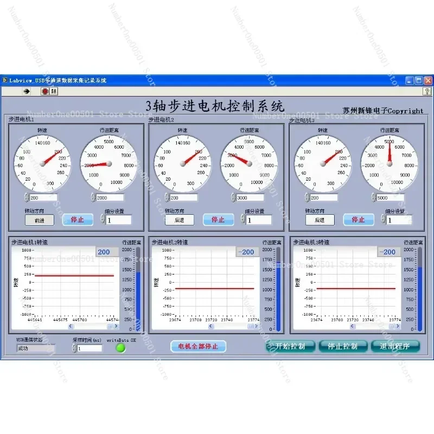Click the pause icon on the toolbar
Screen dimensions: 434x434
coord(53,91)
